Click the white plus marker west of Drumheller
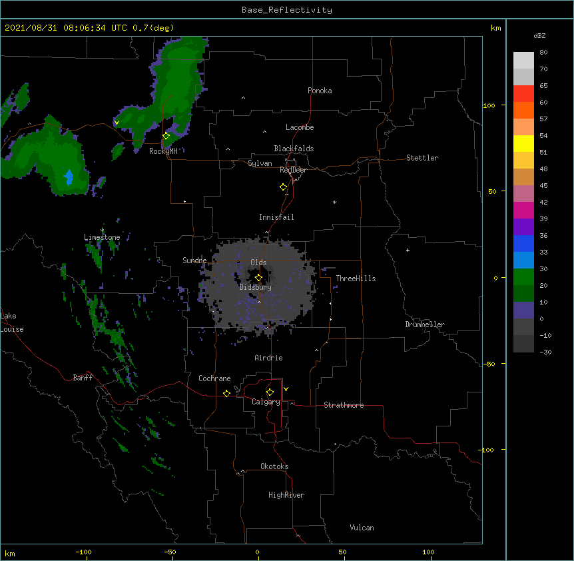Viewport: 574px width, 561px height. 408,250
